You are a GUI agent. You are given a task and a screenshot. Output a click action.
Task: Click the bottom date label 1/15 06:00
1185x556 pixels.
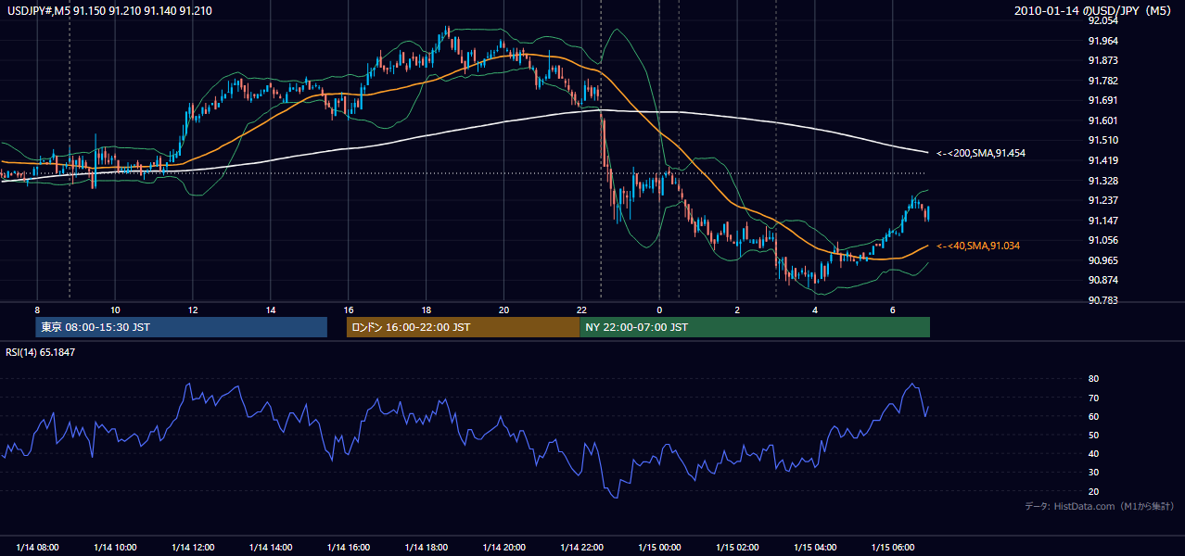click(x=892, y=548)
